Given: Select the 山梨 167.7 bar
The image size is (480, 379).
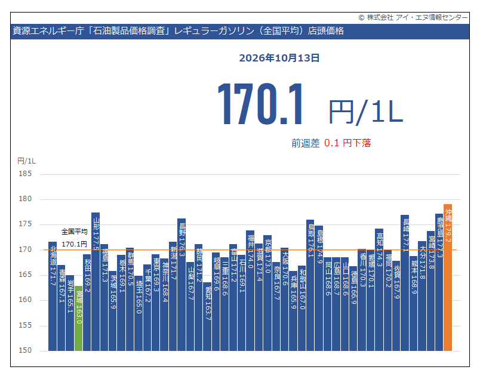Looking at the screenshot, I should click(x=190, y=306).
